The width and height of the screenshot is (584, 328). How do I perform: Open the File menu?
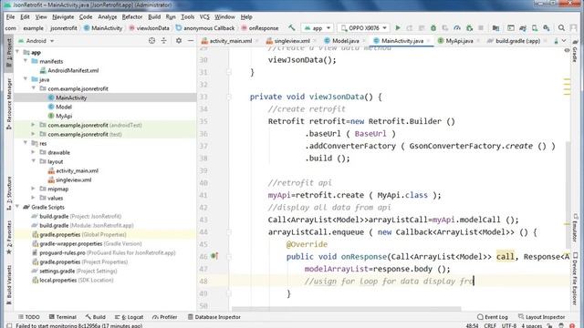10,16
